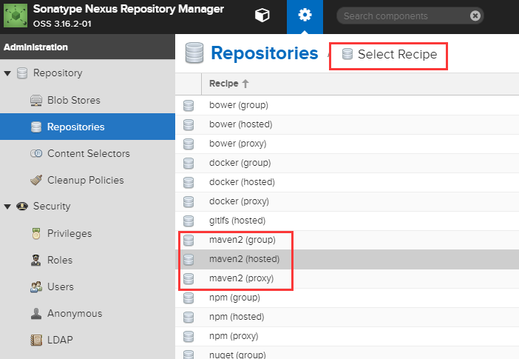Viewport: 519px width, 359px height.
Task: Click the Privileges medal icon
Action: 36,233
